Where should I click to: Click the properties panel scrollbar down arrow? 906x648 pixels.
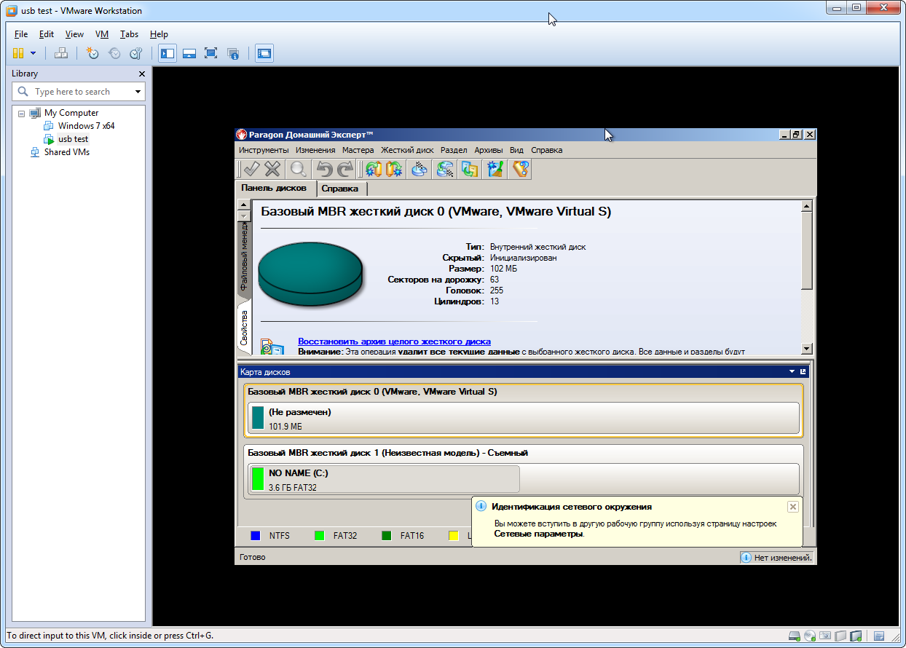tap(806, 349)
